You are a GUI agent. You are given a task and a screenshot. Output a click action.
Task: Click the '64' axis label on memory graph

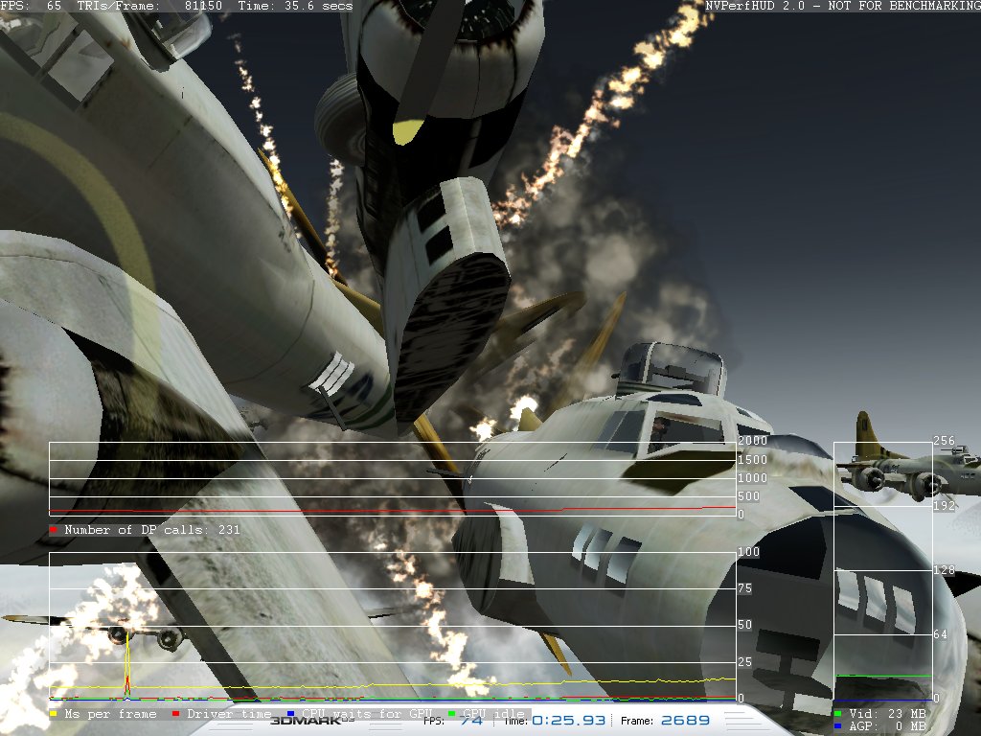pos(941,634)
